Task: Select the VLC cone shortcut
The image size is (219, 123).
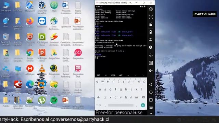Action: point(42,70)
